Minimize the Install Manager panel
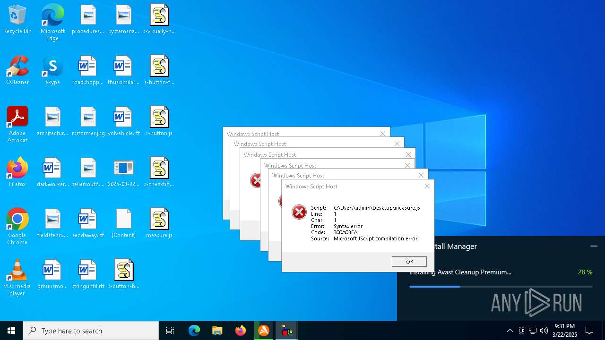This screenshot has width=605, height=340. click(x=594, y=246)
